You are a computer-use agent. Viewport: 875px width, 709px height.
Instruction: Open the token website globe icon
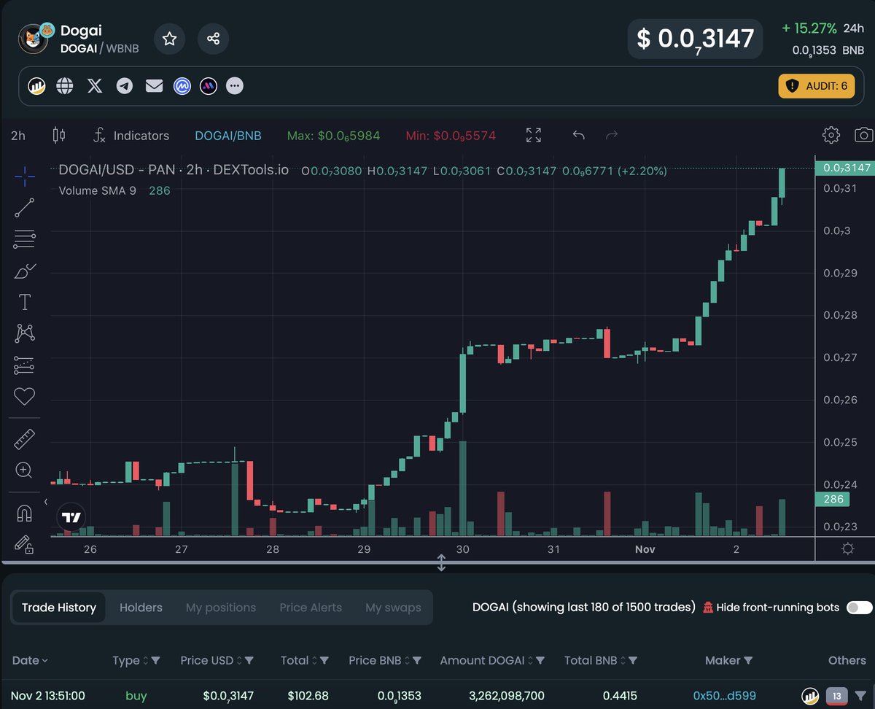65,86
